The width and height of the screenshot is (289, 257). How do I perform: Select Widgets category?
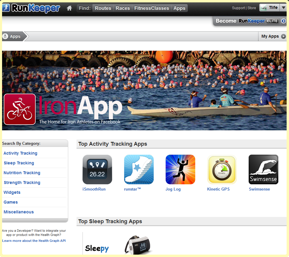click(12, 192)
